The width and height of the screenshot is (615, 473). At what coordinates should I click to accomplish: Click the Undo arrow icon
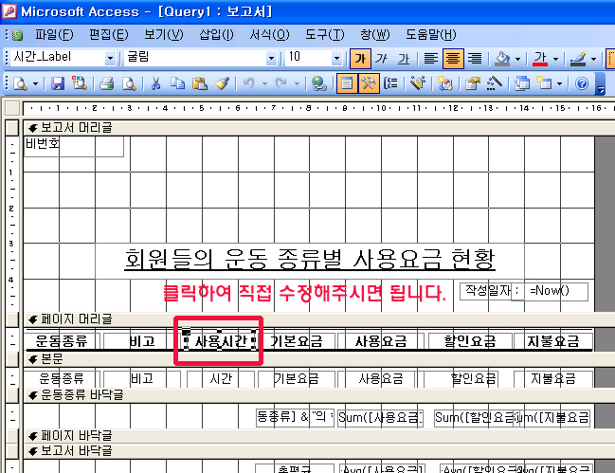(249, 83)
